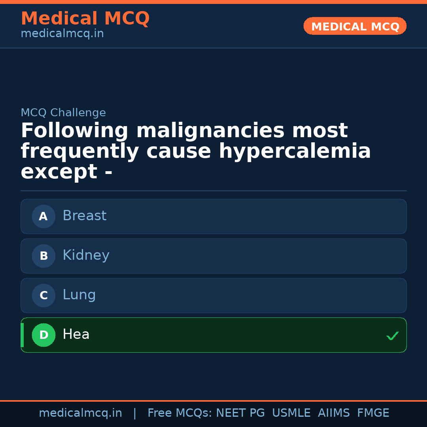Click the letter B circle icon

43,256
